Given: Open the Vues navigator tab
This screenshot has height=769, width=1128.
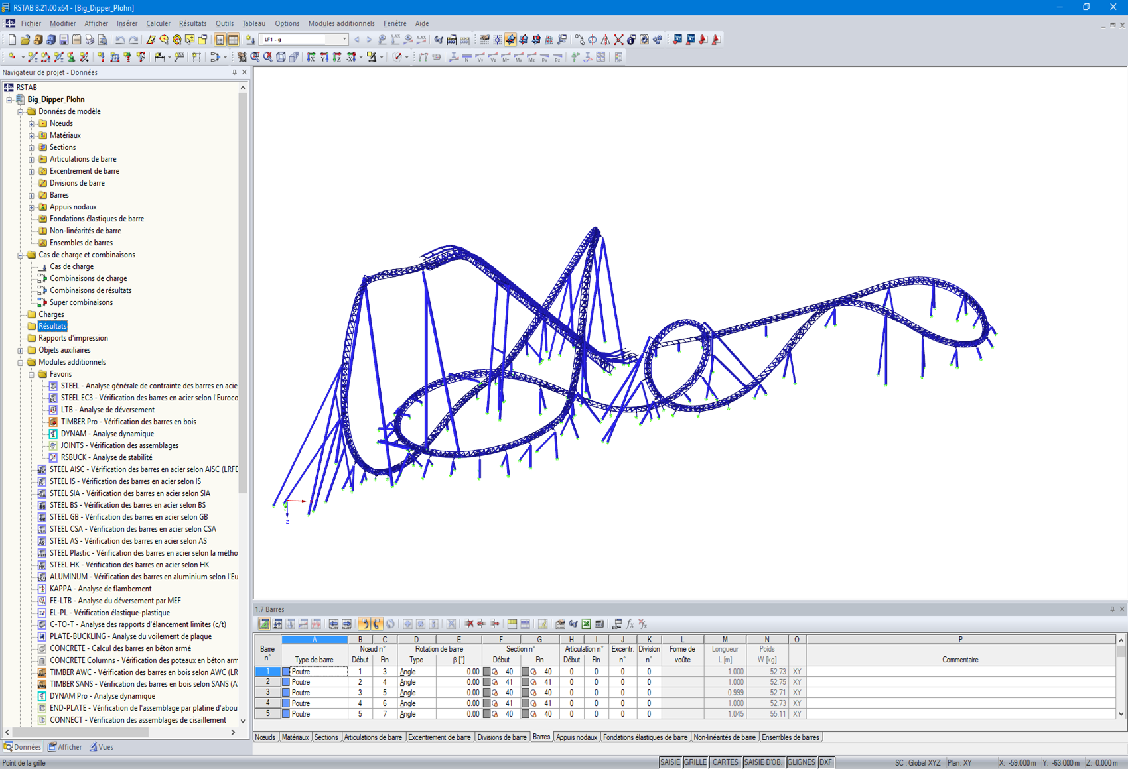Looking at the screenshot, I should tap(102, 747).
